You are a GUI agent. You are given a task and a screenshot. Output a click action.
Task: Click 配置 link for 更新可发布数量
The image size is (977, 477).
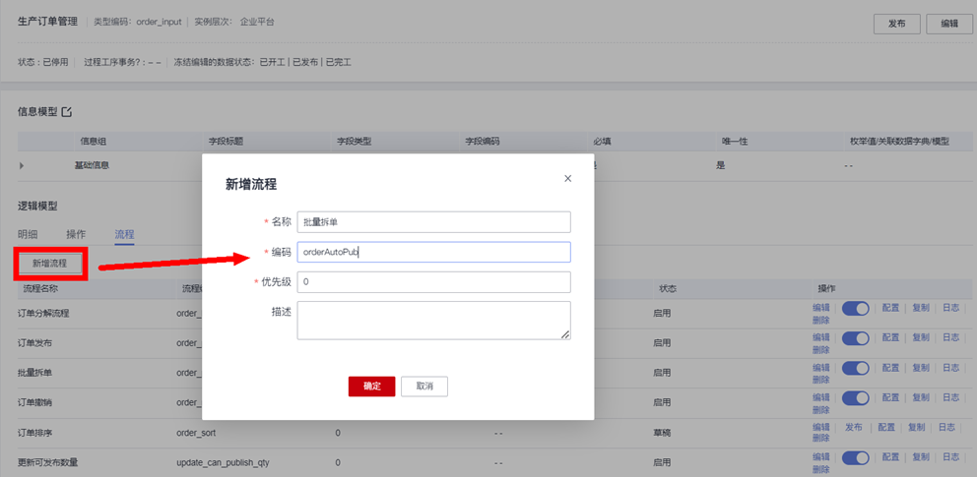[891, 456]
